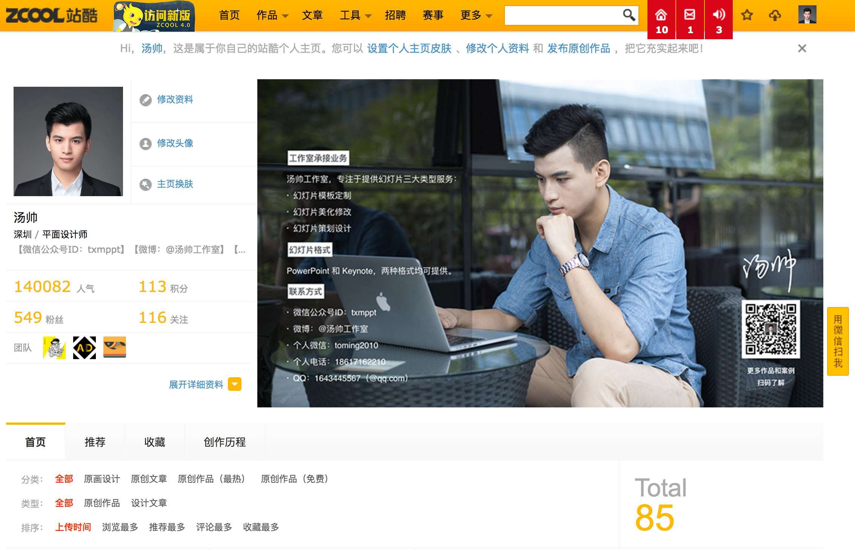Open the mail messages icon

click(690, 20)
